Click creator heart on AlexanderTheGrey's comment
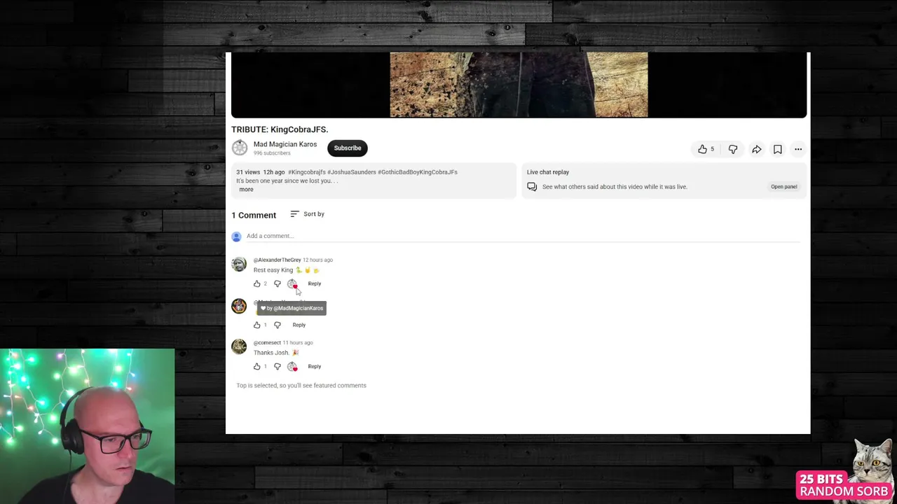Image resolution: width=897 pixels, height=504 pixels. [x=292, y=283]
